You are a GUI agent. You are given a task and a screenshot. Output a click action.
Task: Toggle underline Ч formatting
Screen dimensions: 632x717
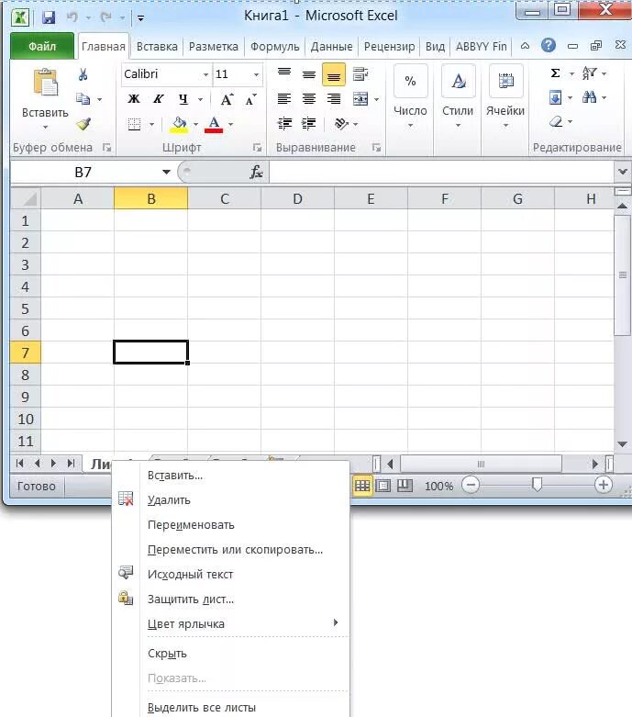pos(183,99)
